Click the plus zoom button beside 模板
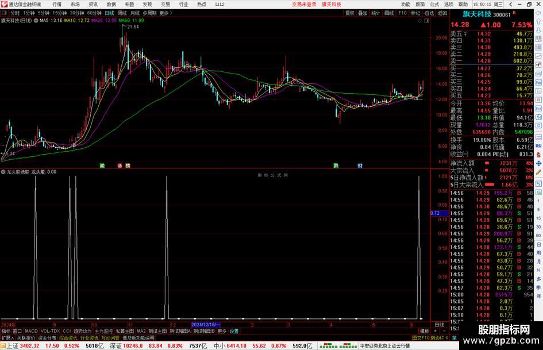 point(435,331)
